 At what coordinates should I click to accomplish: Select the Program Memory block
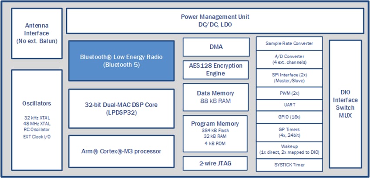pos(215,134)
